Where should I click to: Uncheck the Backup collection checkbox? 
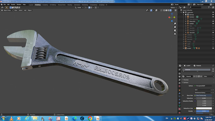coord(186,15)
